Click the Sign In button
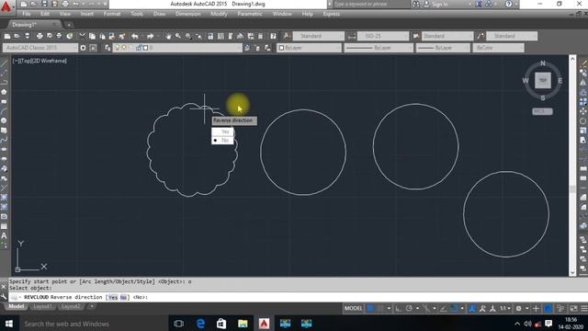588x331 pixels. coord(436,4)
